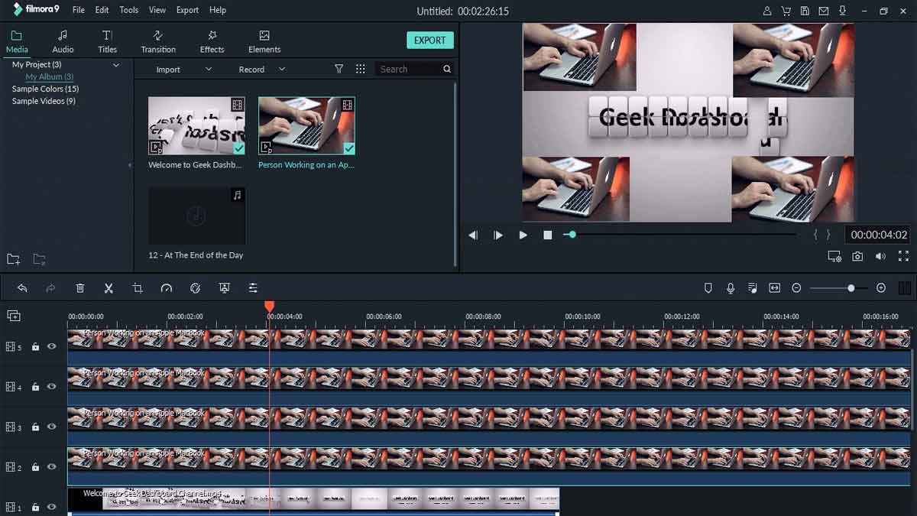Image resolution: width=917 pixels, height=516 pixels.
Task: Open the Audio Mixer icon
Action: tap(752, 287)
